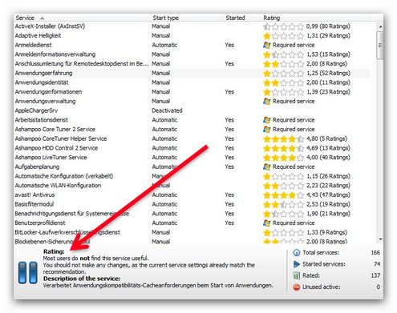This screenshot has height=313, width=397.
Task: Select the Arbeitsstationsdienst service
Action: coord(42,120)
